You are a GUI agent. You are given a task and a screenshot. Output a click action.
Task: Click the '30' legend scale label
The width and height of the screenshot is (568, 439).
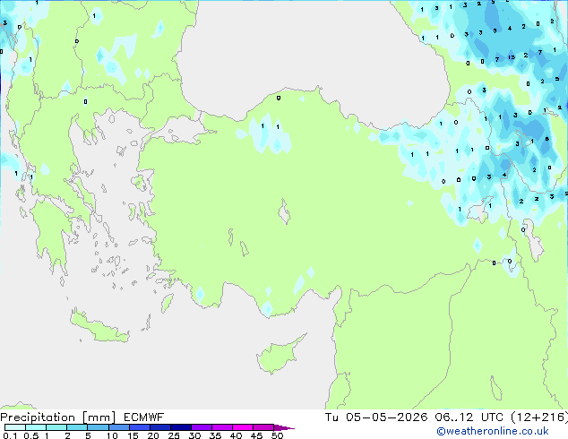(x=194, y=435)
